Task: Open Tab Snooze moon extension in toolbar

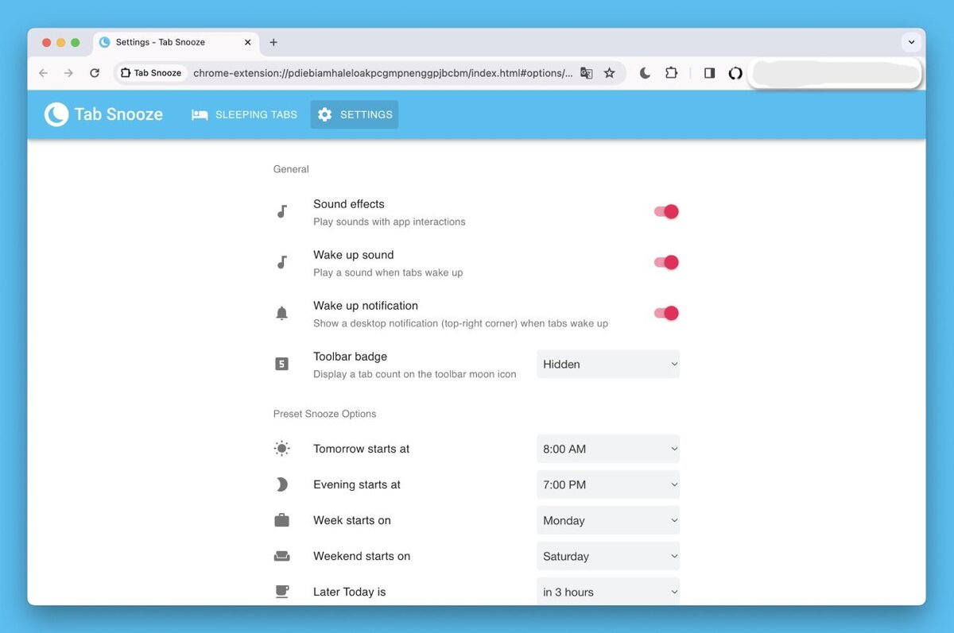Action: 645,73
